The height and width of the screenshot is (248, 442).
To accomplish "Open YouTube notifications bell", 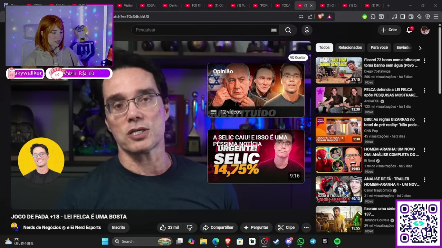I will tap(409, 30).
